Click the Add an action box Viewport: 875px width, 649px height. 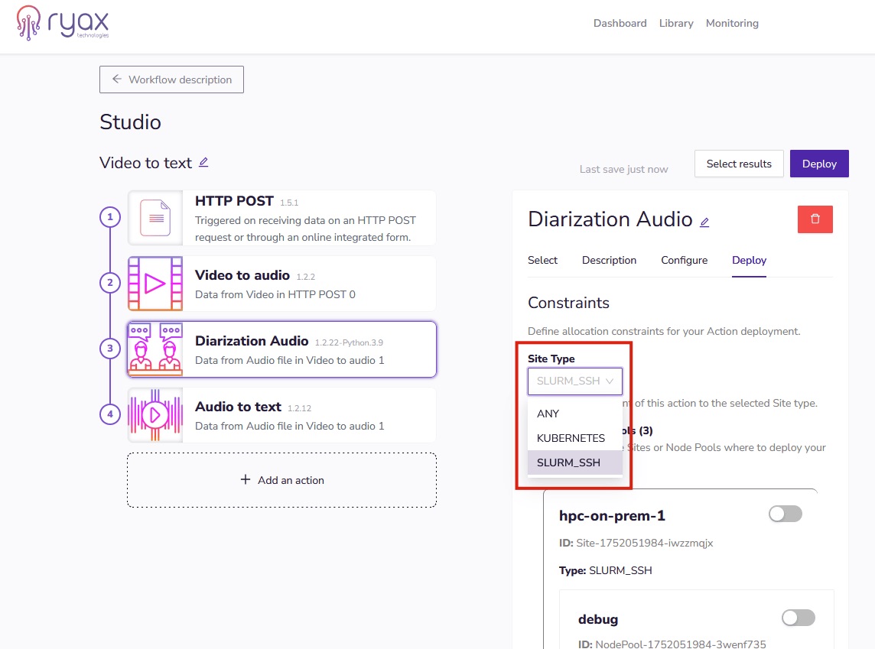tap(281, 480)
